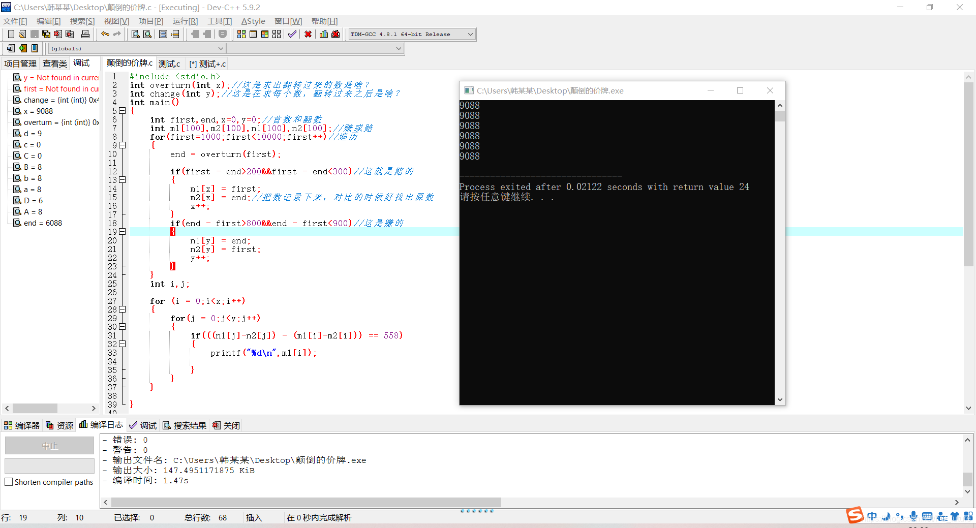Switch to 项目管理 side tab

(20, 64)
